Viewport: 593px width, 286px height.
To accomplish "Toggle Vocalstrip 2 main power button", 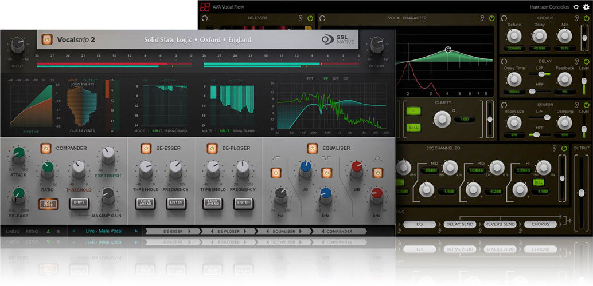I will coord(47,39).
